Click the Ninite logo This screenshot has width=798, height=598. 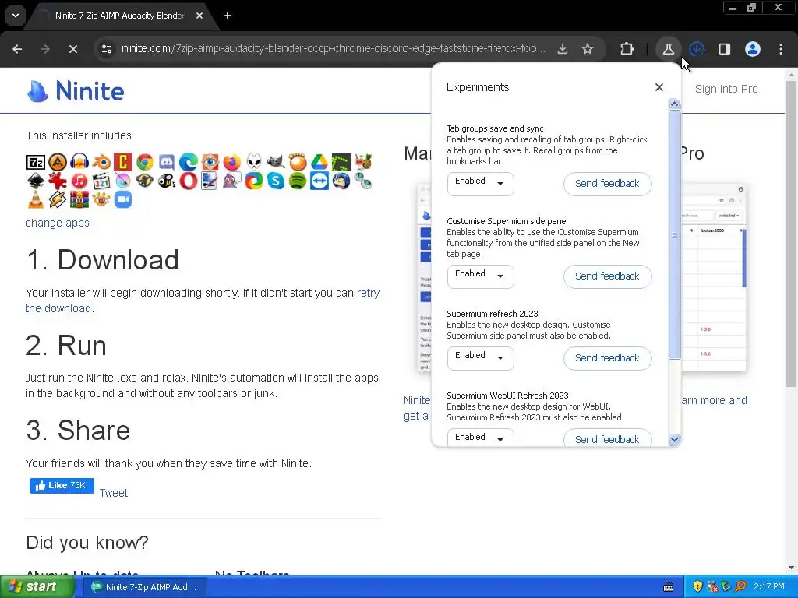click(x=76, y=91)
